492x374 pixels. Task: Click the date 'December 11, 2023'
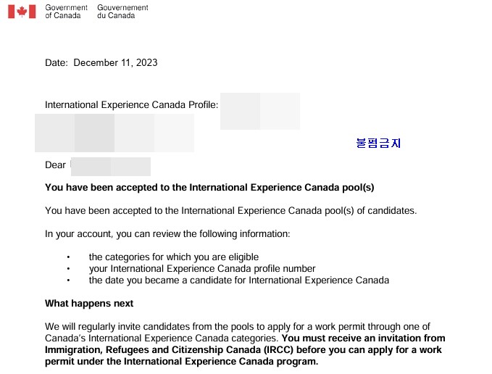(x=115, y=62)
